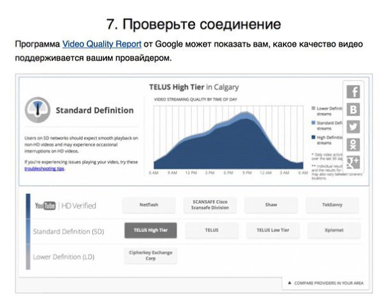Open the troubleshooting tips link
The image size is (385, 304).
point(44,169)
